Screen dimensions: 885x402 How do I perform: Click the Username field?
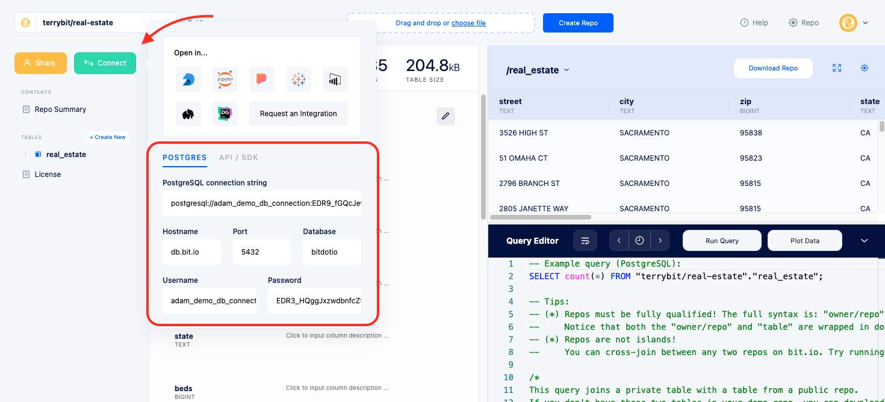tap(209, 300)
